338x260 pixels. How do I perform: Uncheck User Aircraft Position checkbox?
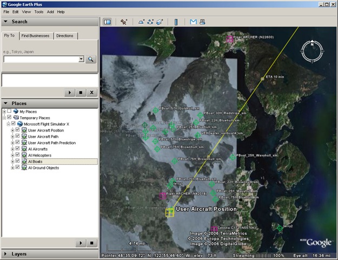17,130
